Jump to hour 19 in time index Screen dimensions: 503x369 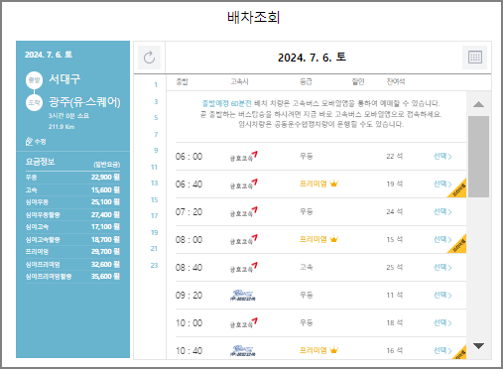tap(154, 232)
